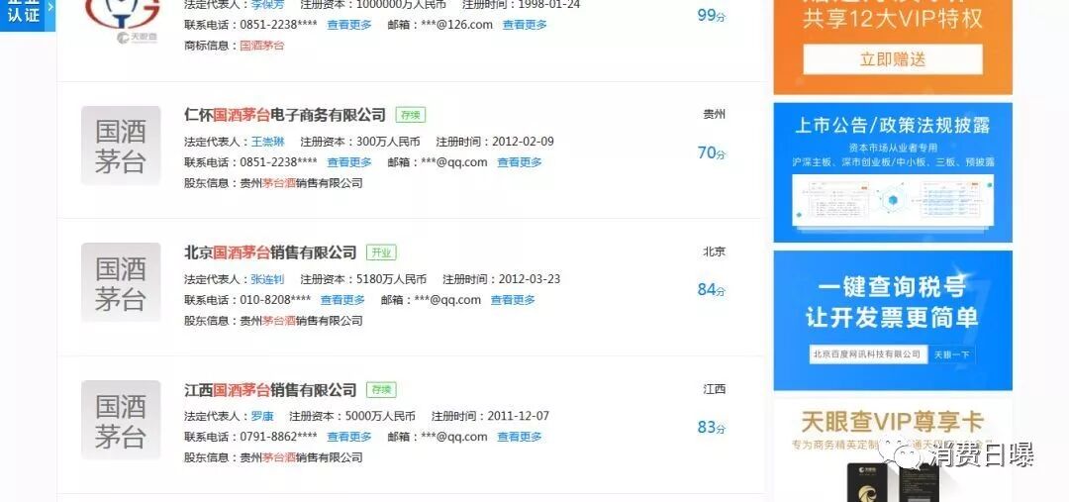Screen dimensions: 1069x502
Task: Click the 存续 status tag of 仁怀 company
Action: [411, 115]
